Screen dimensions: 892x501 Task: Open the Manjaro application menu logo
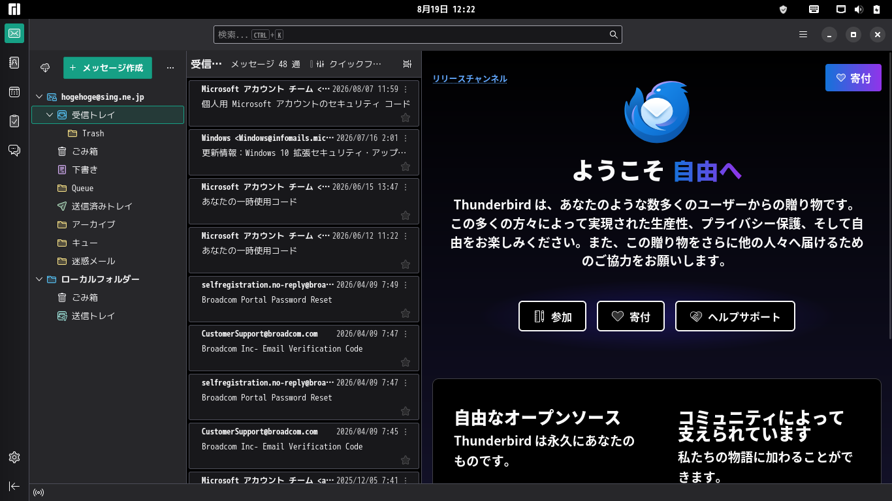14,9
